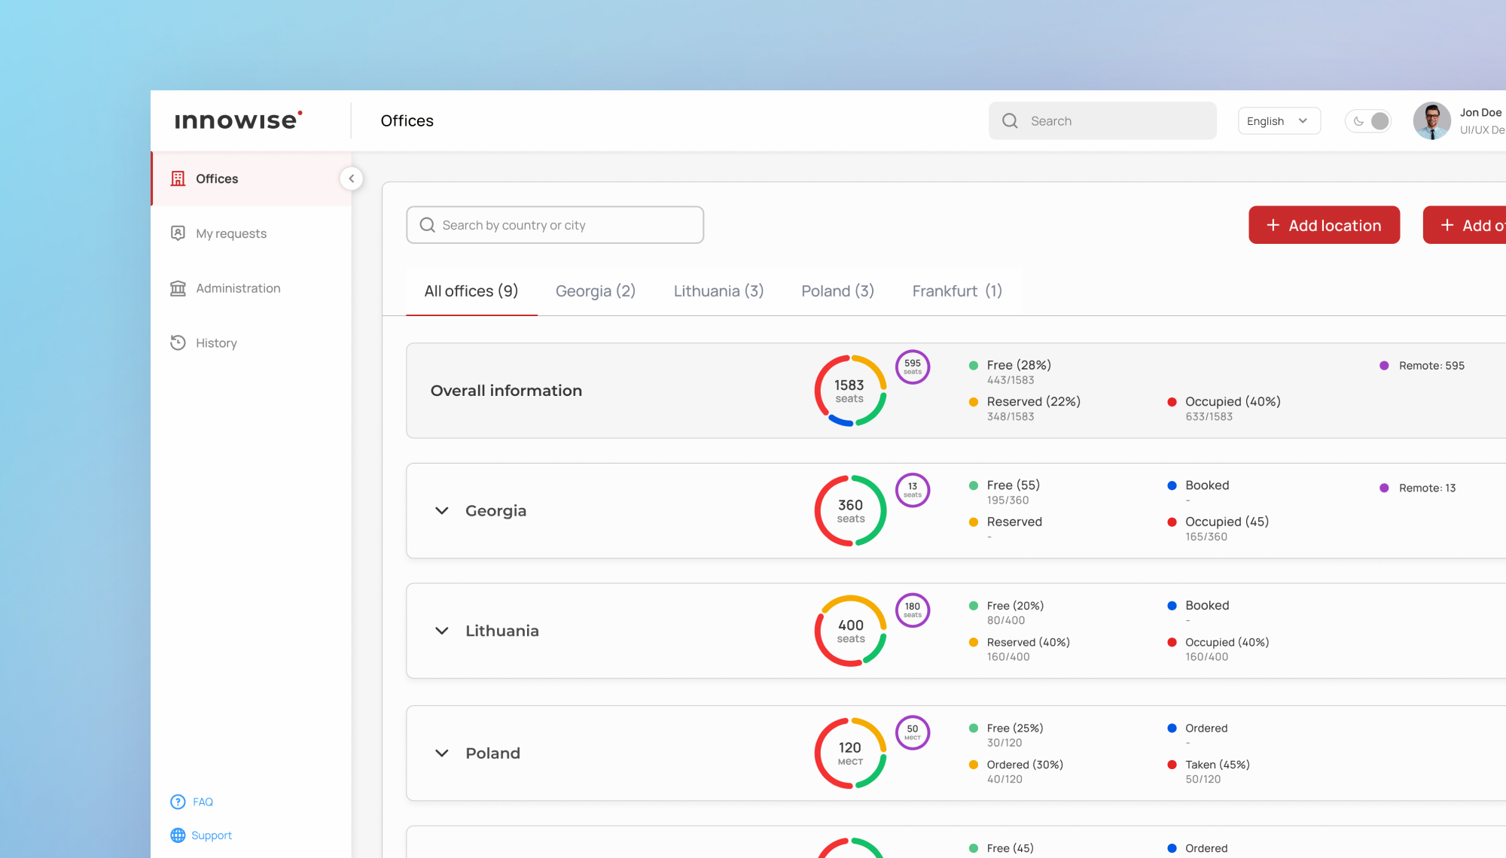This screenshot has width=1506, height=858.
Task: Click the 1583 seats donut chart
Action: (850, 391)
